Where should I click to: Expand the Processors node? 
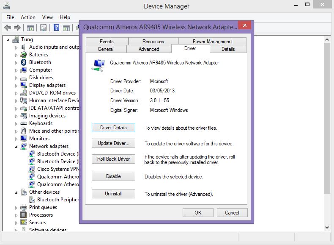16,215
